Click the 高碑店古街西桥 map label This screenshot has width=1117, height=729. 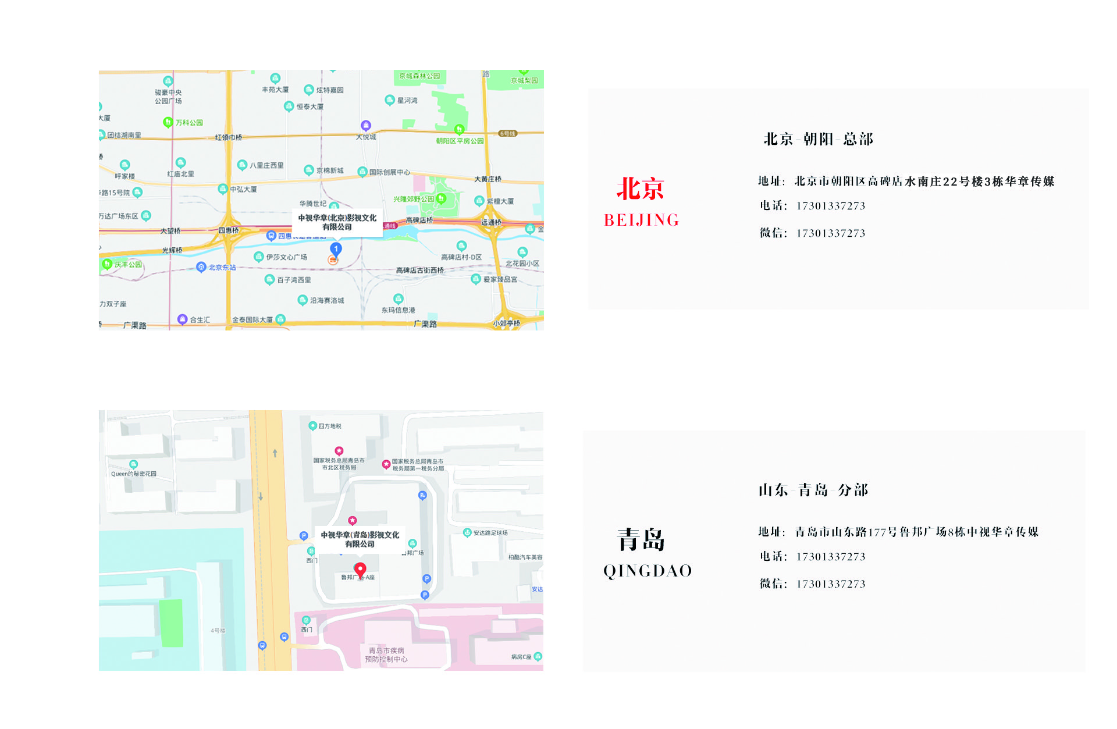point(420,270)
